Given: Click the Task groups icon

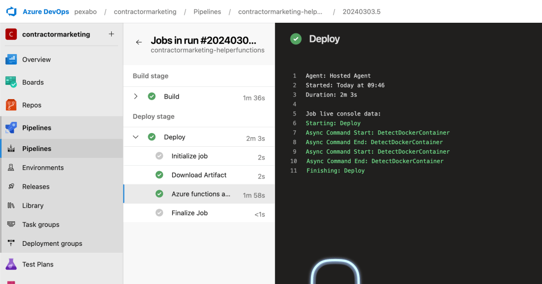Looking at the screenshot, I should (11, 225).
